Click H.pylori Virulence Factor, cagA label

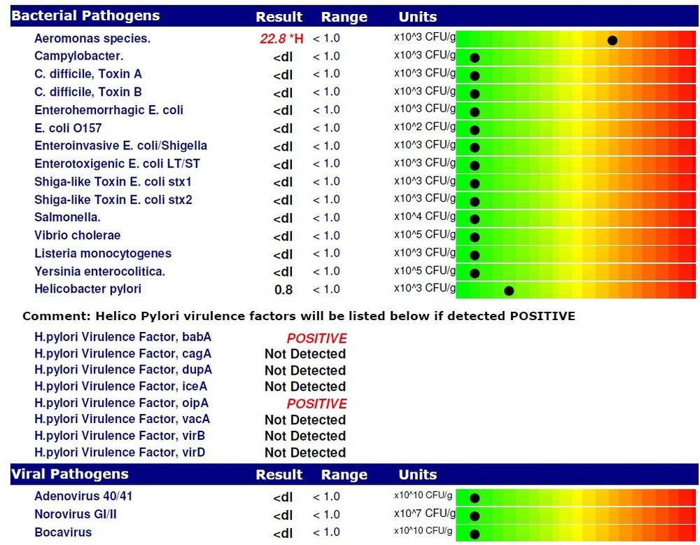pos(122,353)
